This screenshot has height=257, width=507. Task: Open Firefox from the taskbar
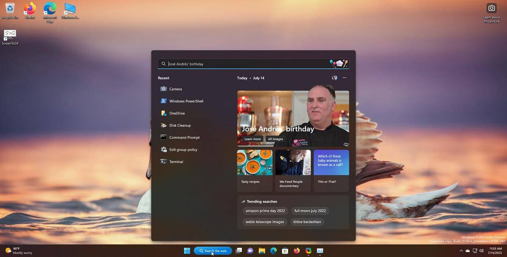pyautogui.click(x=296, y=250)
